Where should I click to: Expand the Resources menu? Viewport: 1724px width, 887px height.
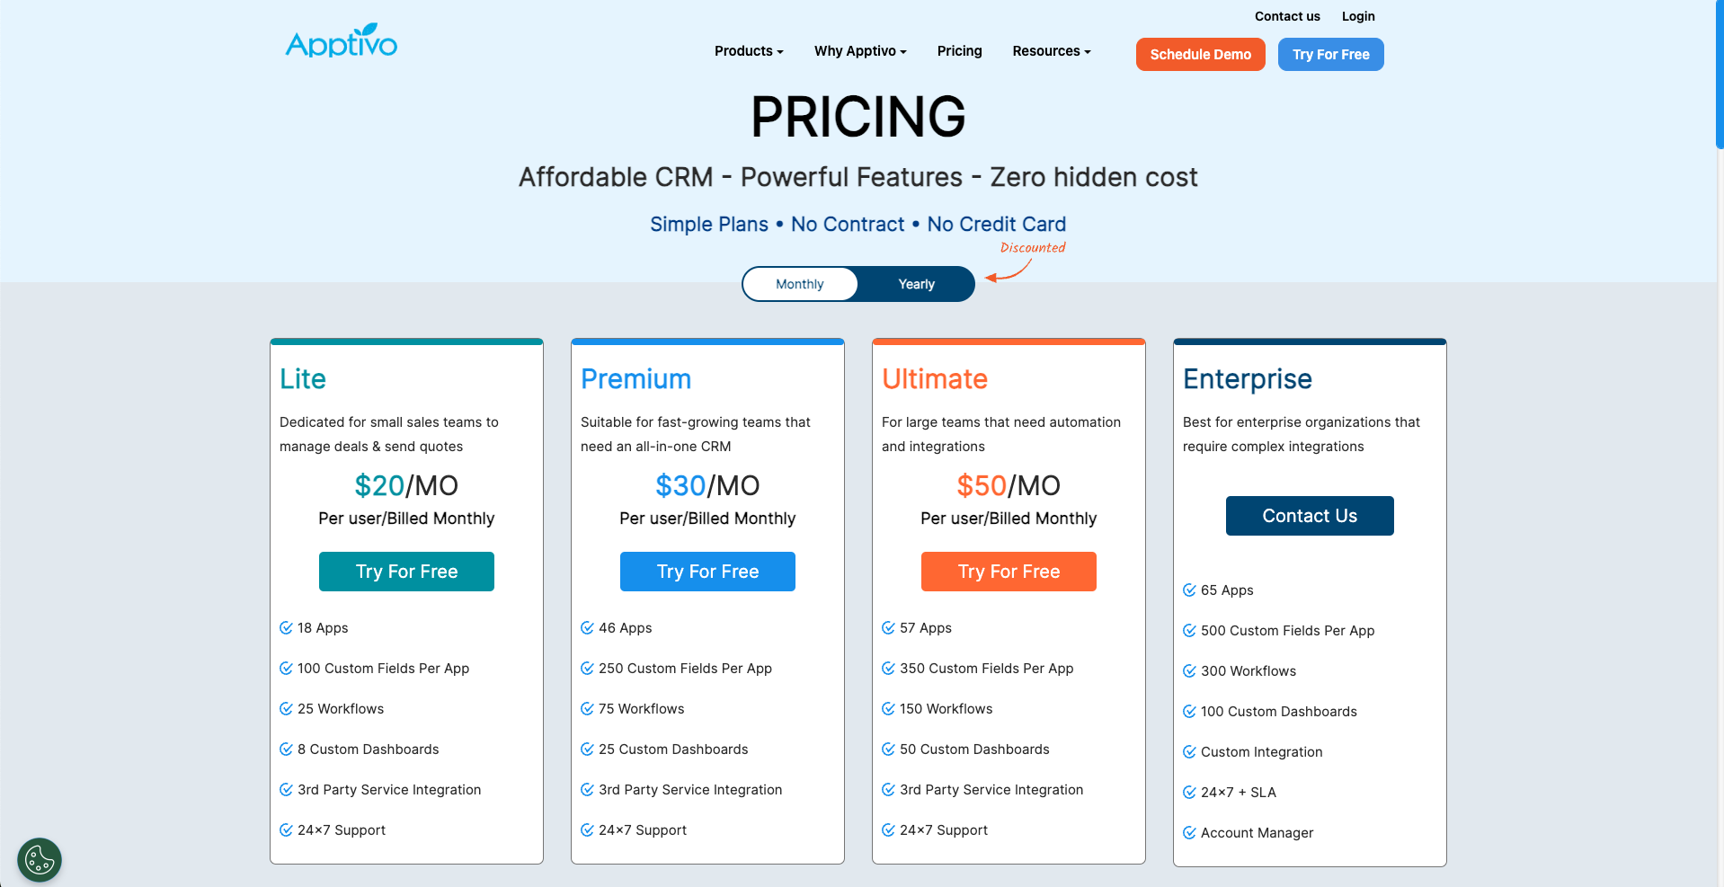[x=1051, y=51]
